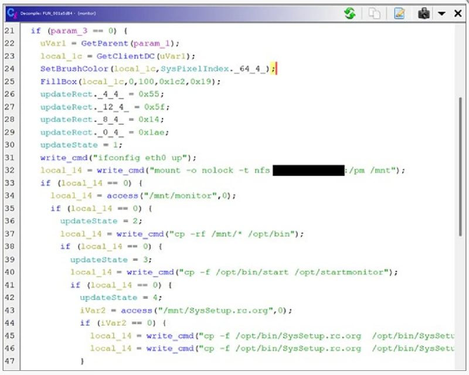The image size is (469, 375).
Task: Take a snapshot with the camera icon
Action: click(424, 13)
